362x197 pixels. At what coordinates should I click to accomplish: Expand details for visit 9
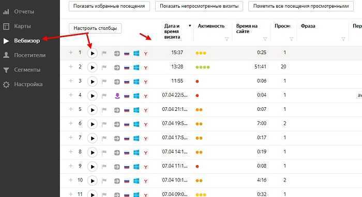[x=71, y=166]
